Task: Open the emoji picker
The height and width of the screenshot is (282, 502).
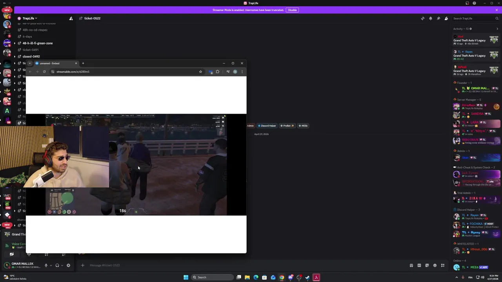Action: click(x=435, y=266)
